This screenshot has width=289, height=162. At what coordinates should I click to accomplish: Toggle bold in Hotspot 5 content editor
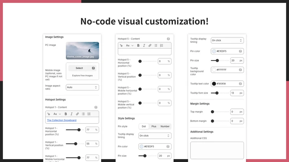[x=138, y=46]
